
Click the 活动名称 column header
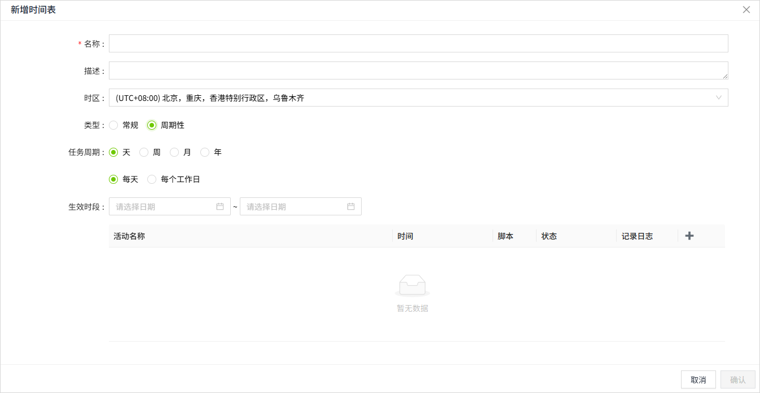click(129, 236)
